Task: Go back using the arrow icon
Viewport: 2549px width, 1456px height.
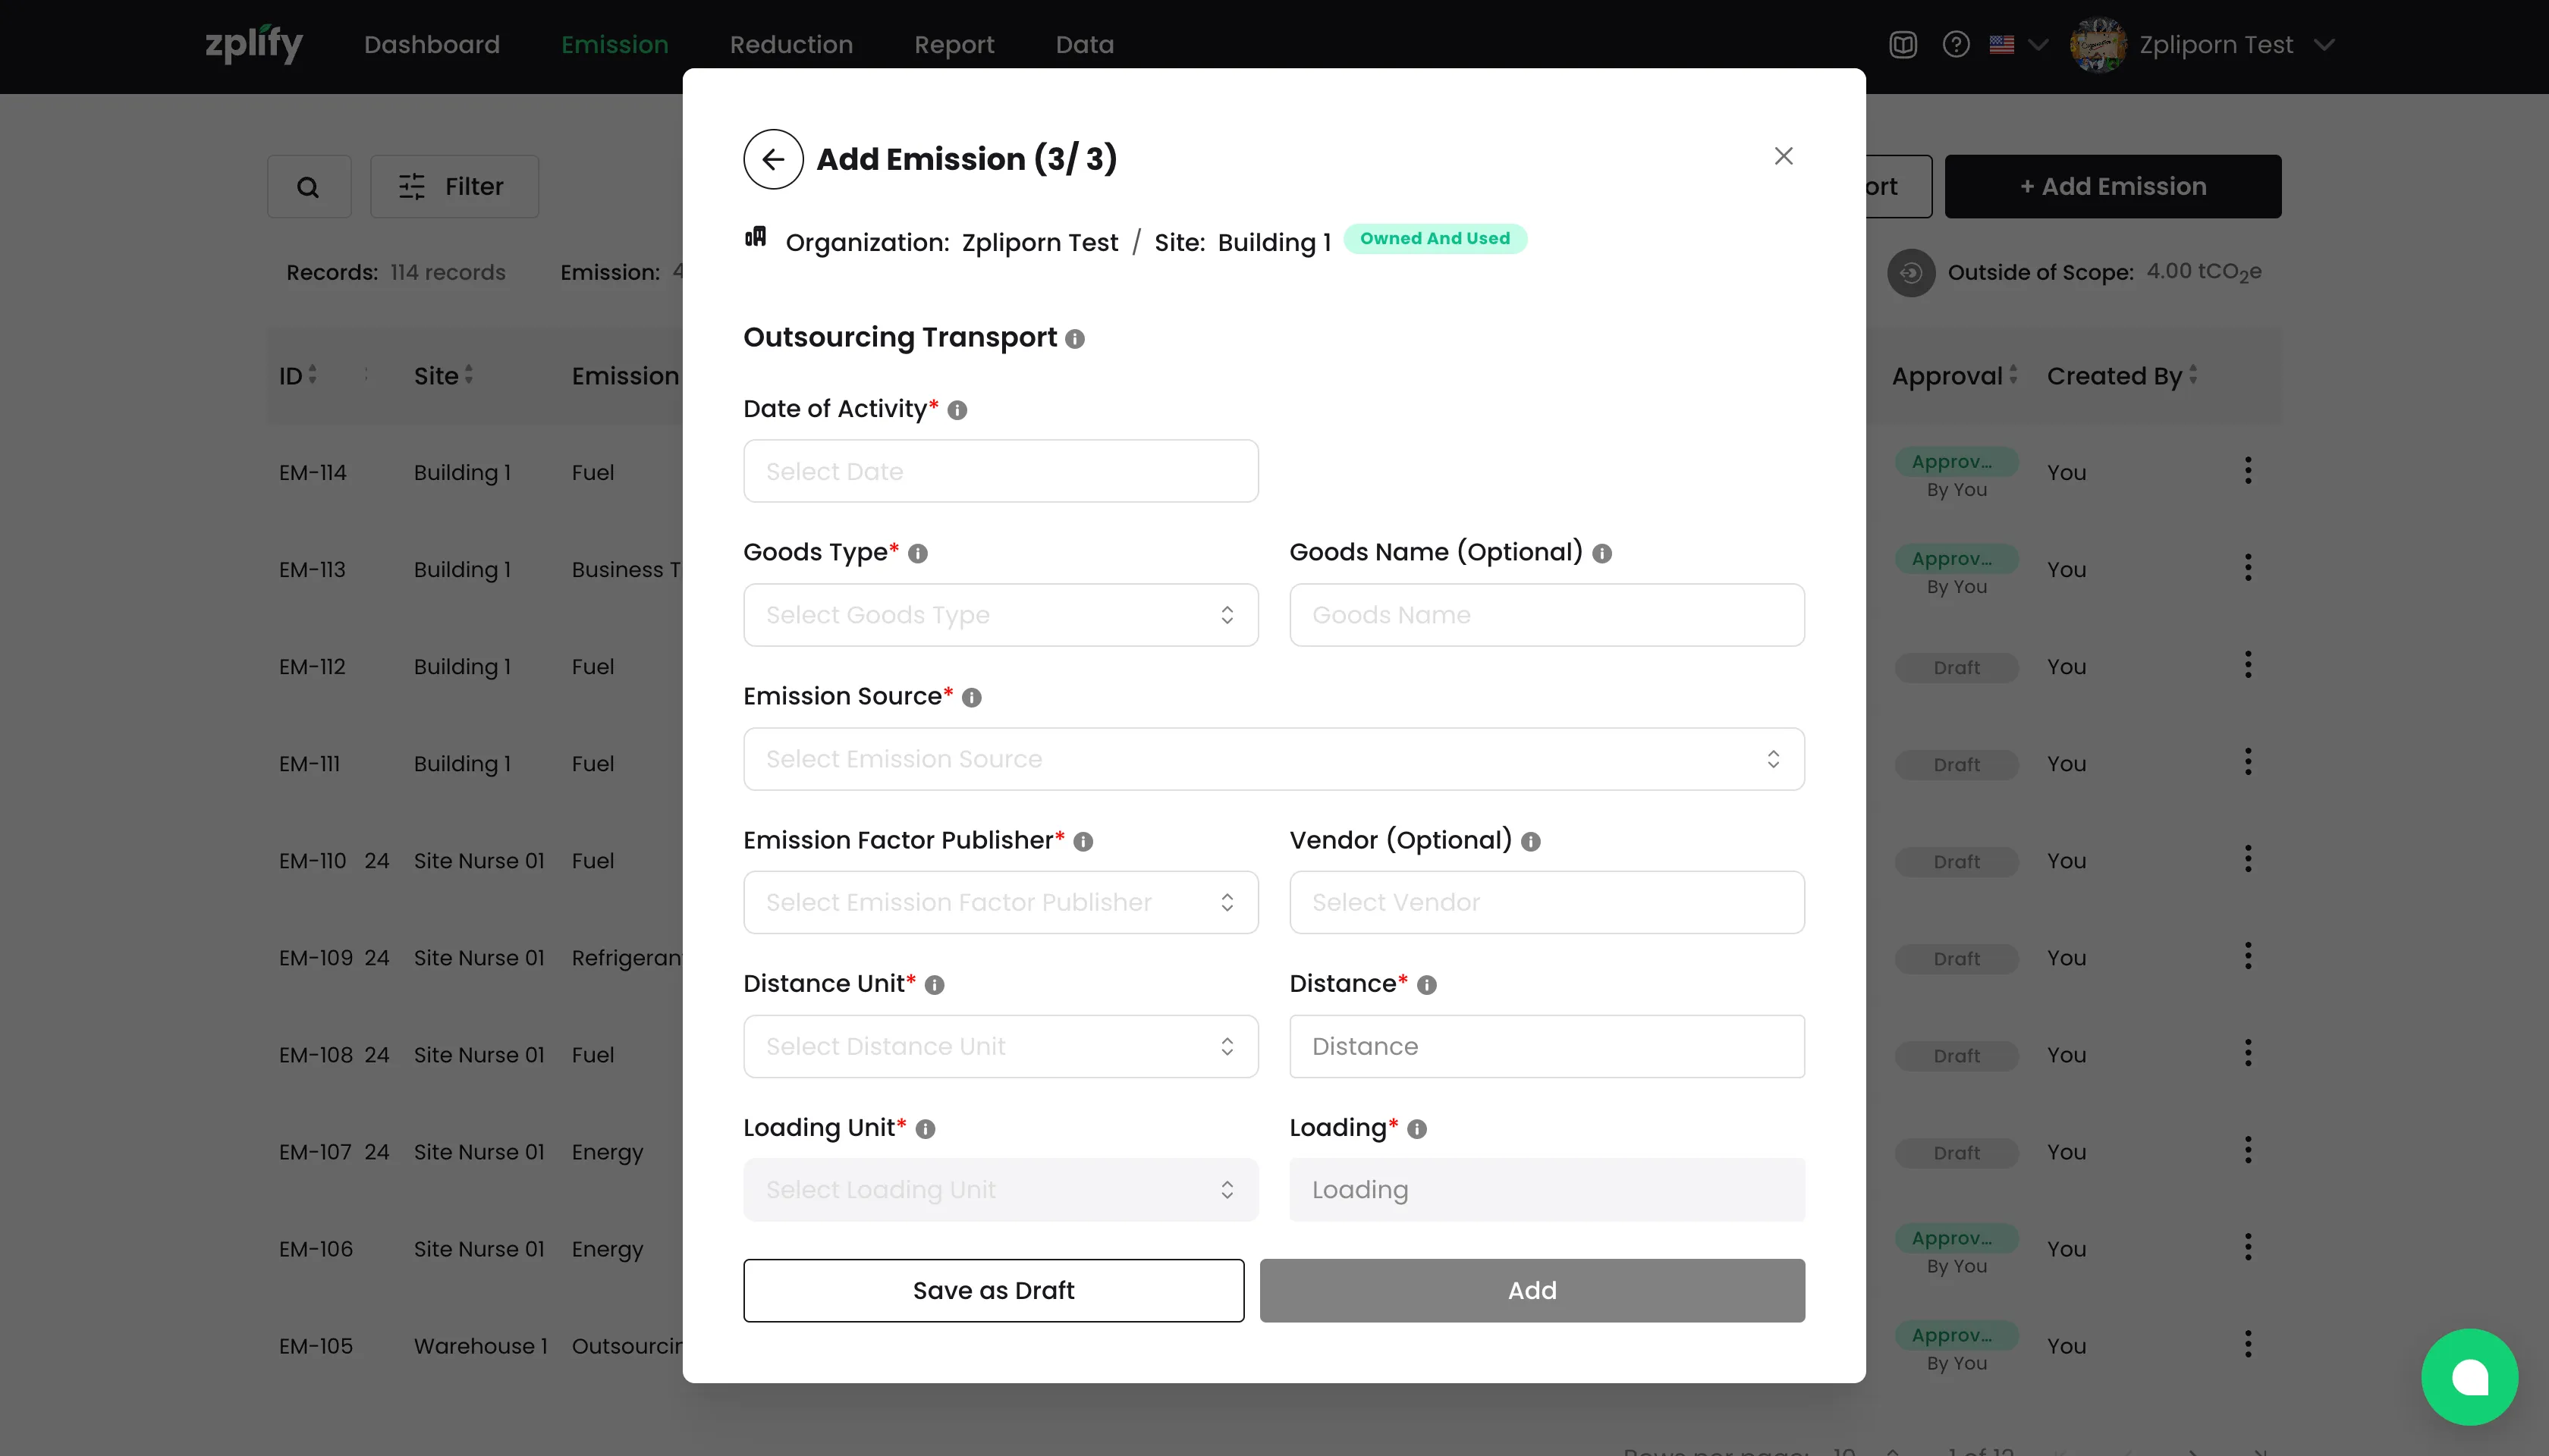Action: (x=772, y=159)
